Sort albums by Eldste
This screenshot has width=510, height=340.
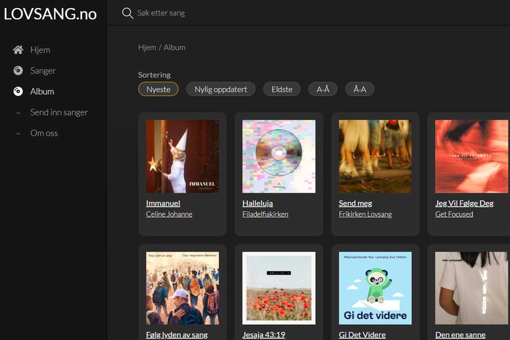tap(282, 89)
